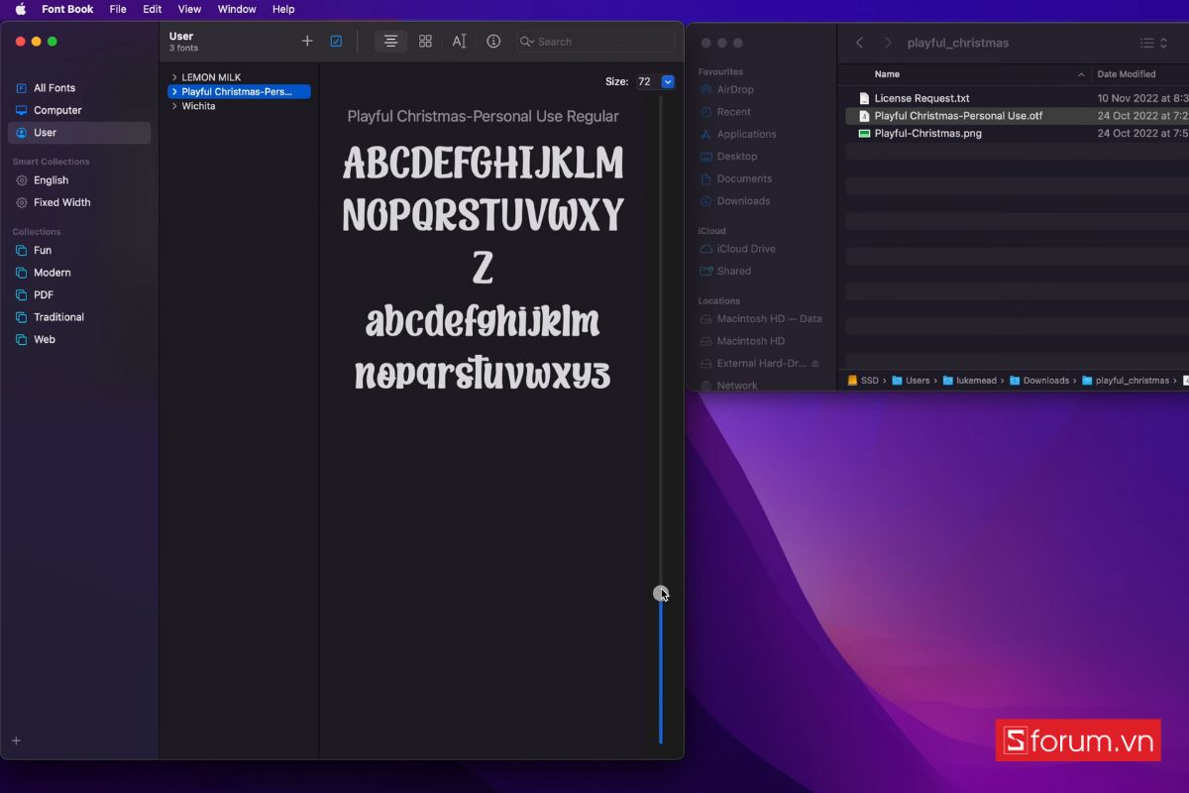Go back in the Finder window
This screenshot has width=1189, height=793.
click(x=859, y=43)
